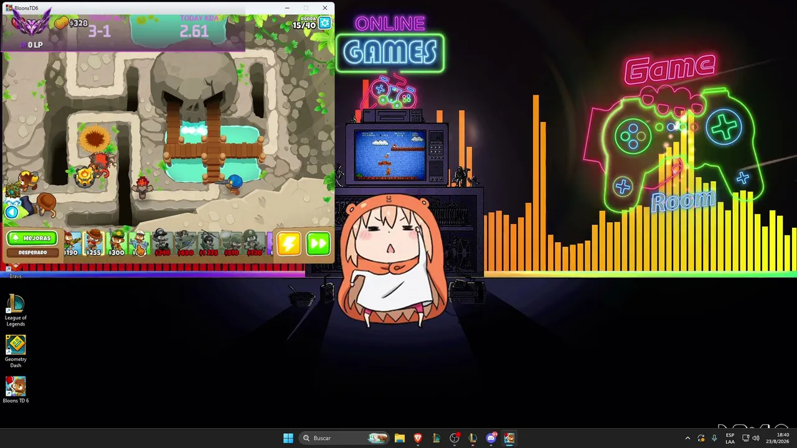The image size is (797, 448).
Task: Select the $300 green-helmet sniper monkey
Action: [x=116, y=243]
